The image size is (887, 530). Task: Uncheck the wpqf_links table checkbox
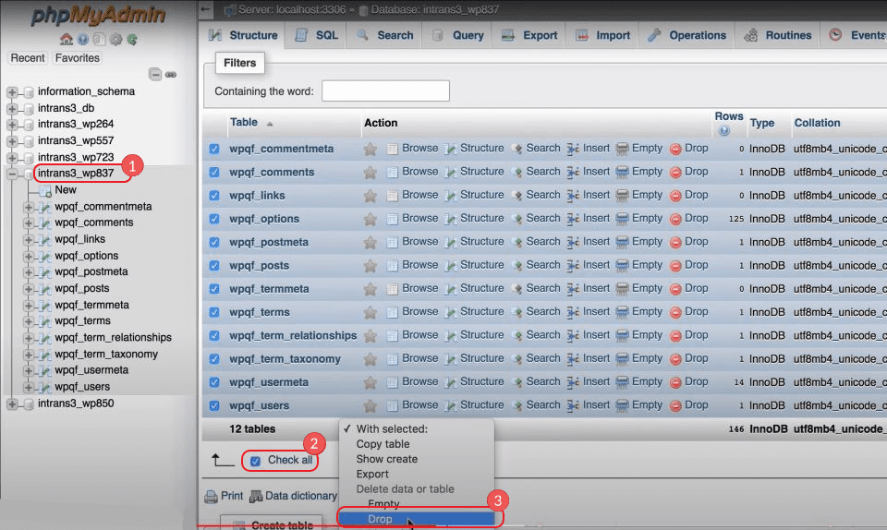coord(214,196)
